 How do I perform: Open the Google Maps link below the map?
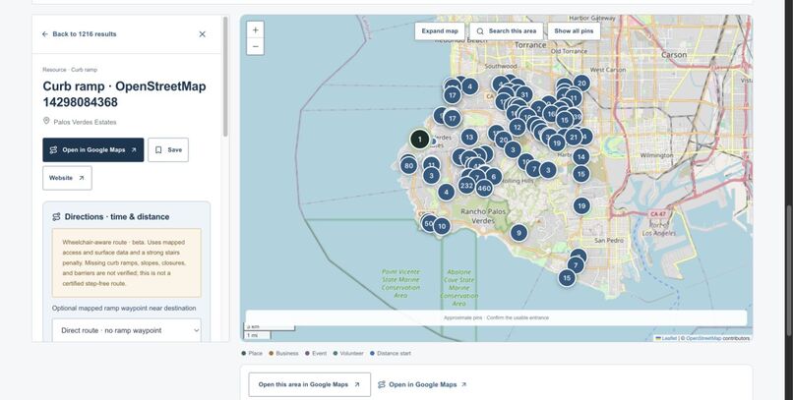pos(422,385)
